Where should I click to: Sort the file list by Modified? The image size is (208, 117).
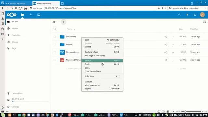[194, 29]
